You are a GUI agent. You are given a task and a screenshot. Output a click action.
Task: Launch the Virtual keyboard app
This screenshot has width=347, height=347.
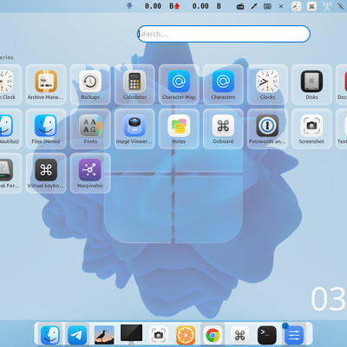(x=46, y=173)
